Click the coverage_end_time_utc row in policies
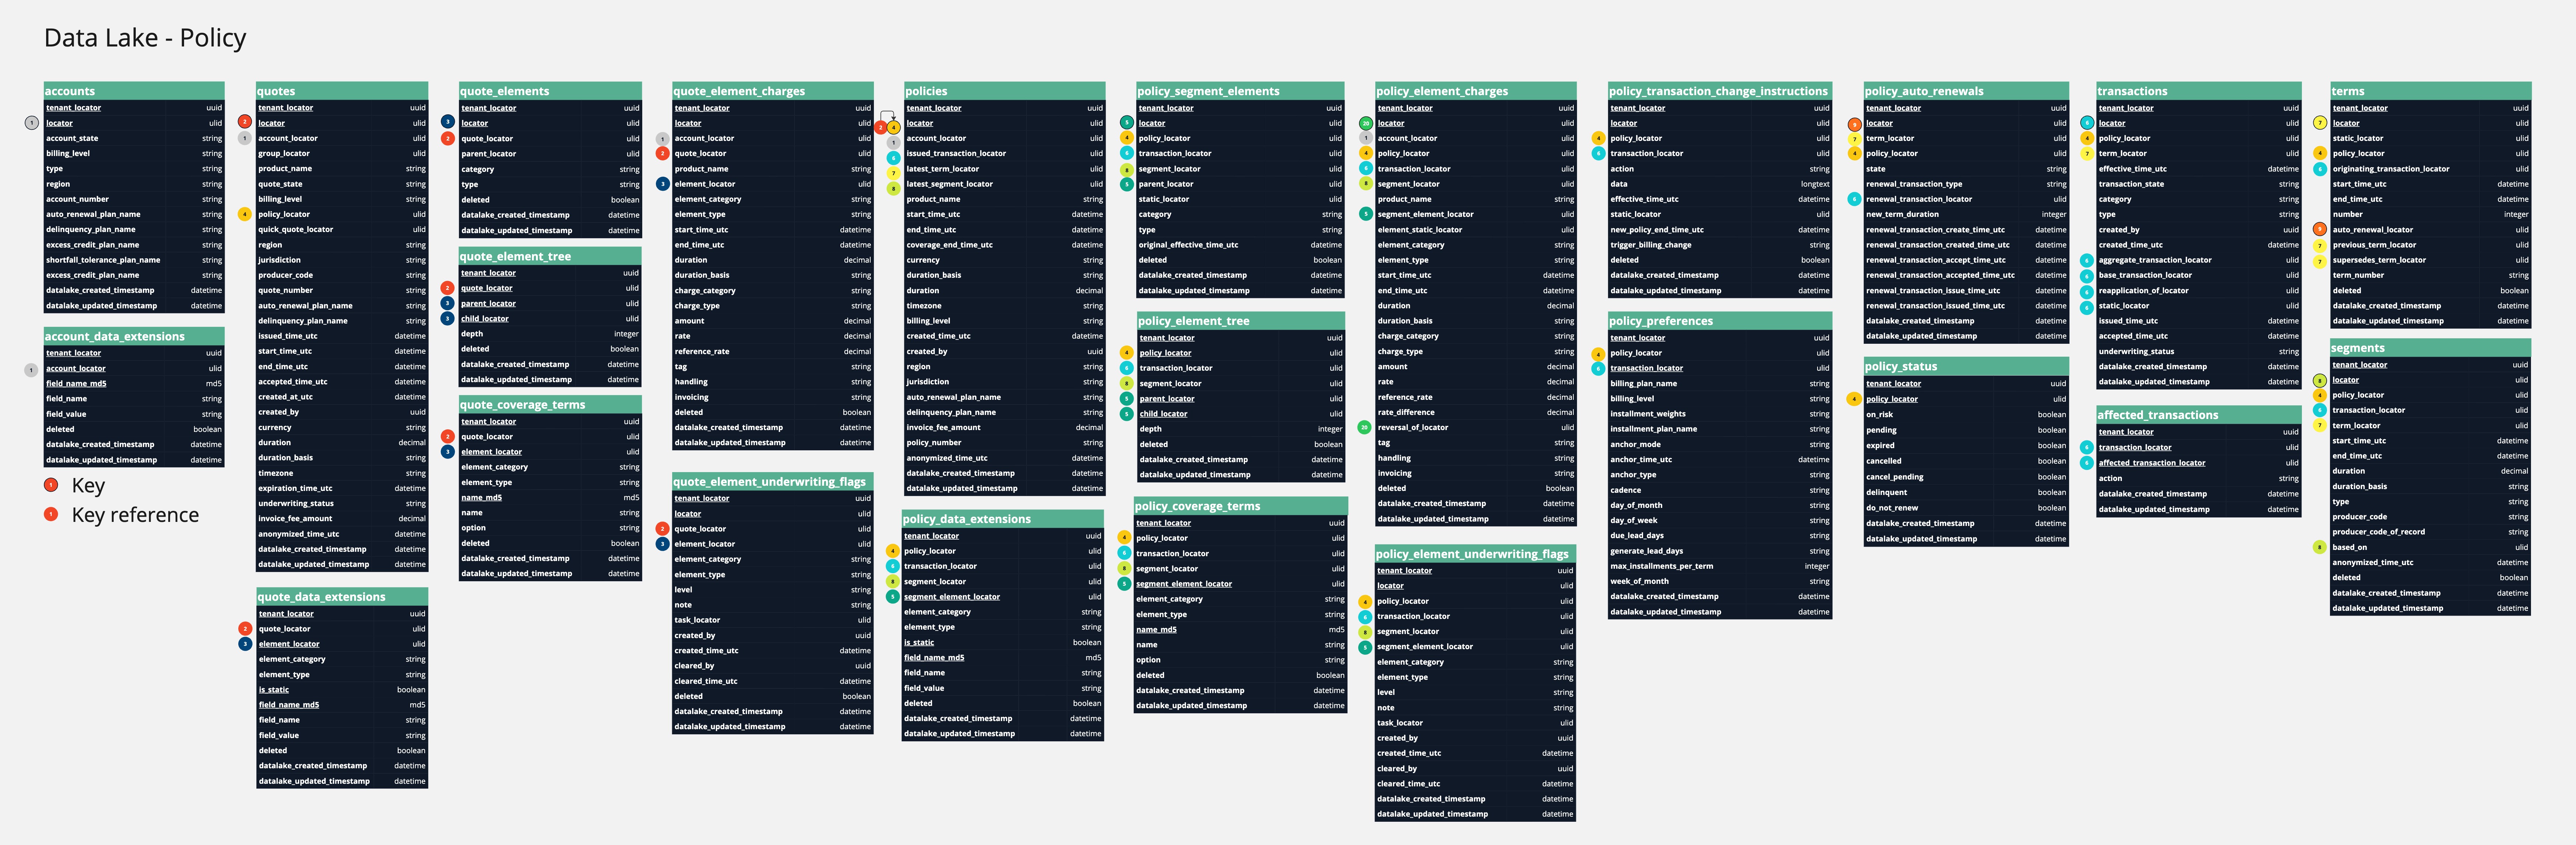The height and width of the screenshot is (845, 2576). coord(1004,245)
